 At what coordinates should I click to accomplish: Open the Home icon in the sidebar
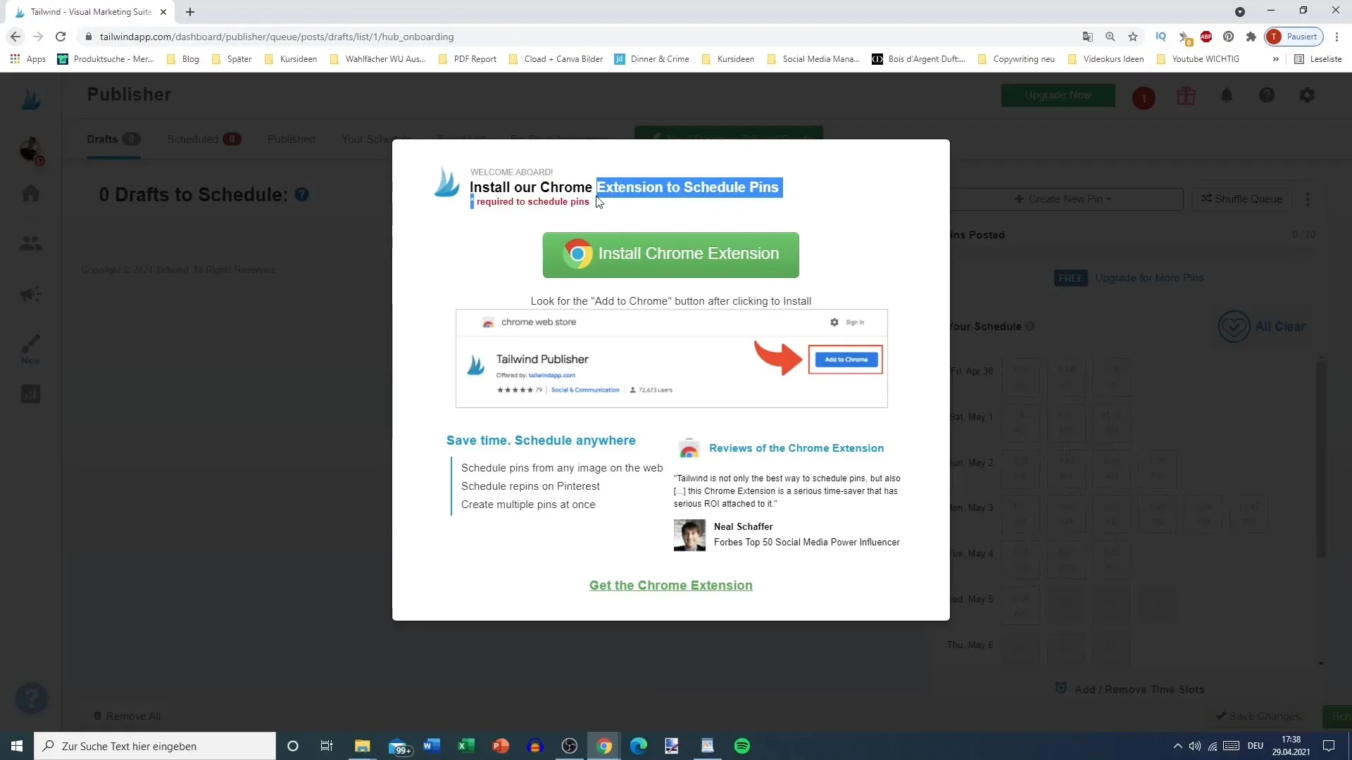[x=30, y=194]
